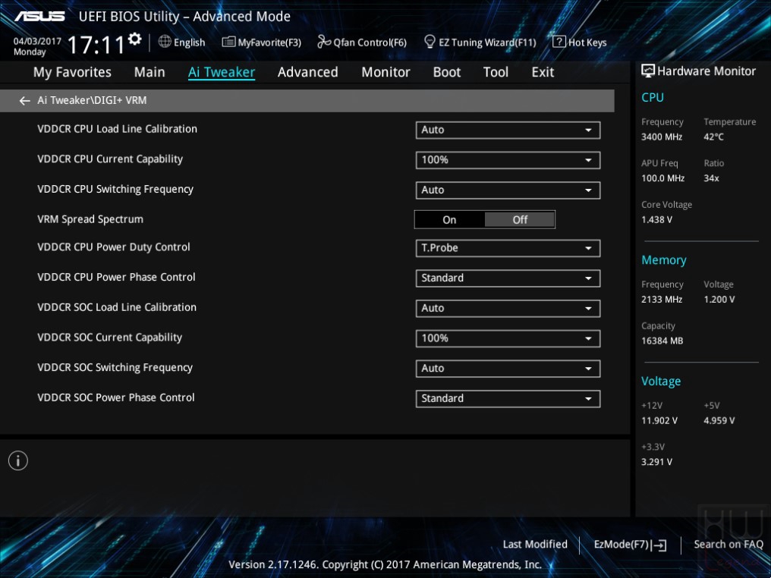View Last Modified settings
771x578 pixels.
[x=535, y=545]
